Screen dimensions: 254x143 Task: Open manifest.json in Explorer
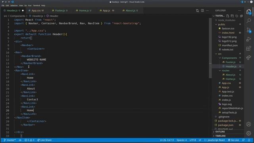pyautogui.click(x=229, y=45)
